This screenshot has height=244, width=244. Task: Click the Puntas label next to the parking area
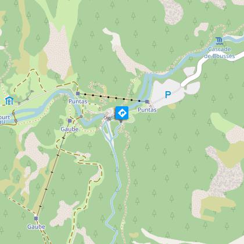click(147, 110)
